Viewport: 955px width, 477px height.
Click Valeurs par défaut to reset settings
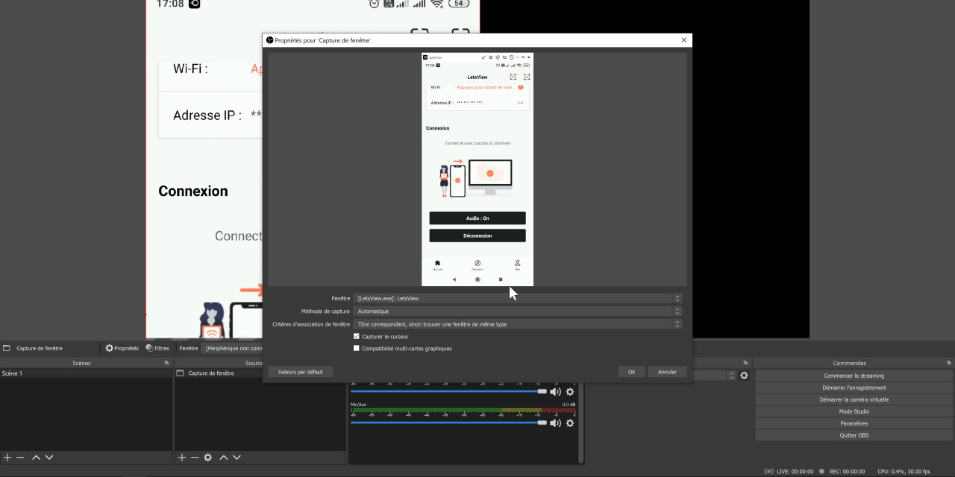click(x=300, y=371)
